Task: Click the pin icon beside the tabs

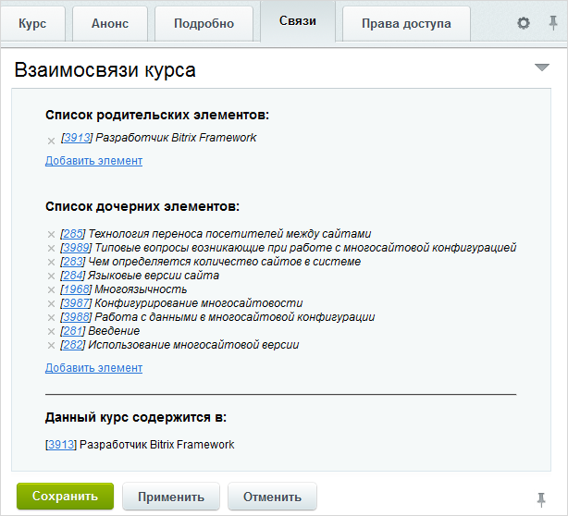Action: pyautogui.click(x=553, y=23)
